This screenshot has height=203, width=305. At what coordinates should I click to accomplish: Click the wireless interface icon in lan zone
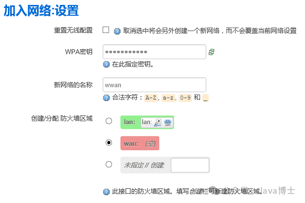(167, 122)
